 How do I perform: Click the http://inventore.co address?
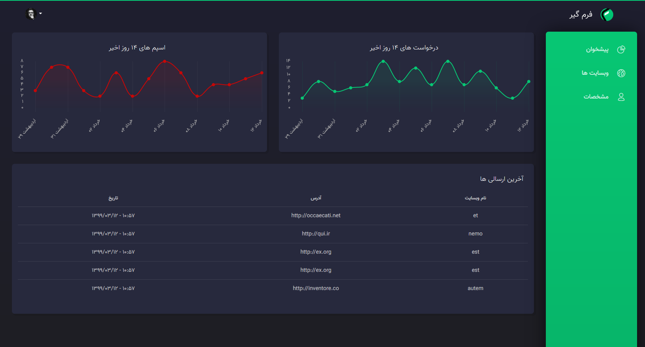coord(316,288)
